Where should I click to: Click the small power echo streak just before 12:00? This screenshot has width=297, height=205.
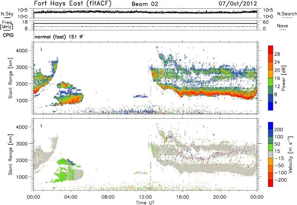click(141, 96)
